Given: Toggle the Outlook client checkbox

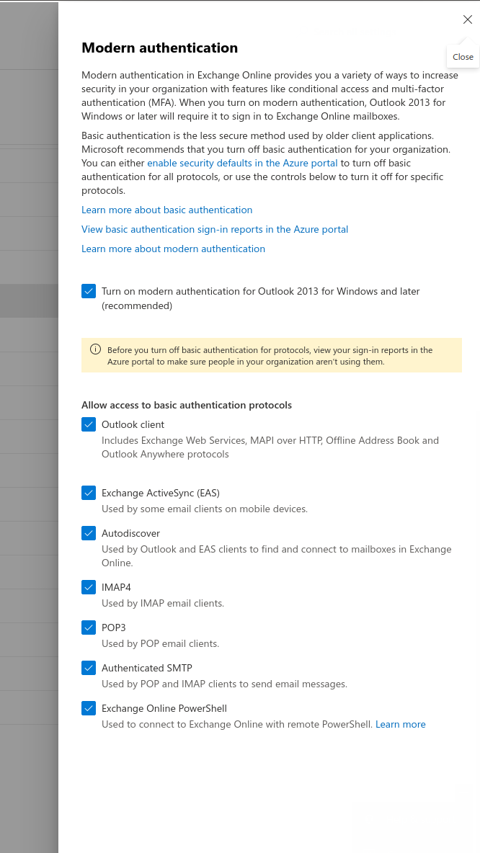Looking at the screenshot, I should pyautogui.click(x=89, y=424).
